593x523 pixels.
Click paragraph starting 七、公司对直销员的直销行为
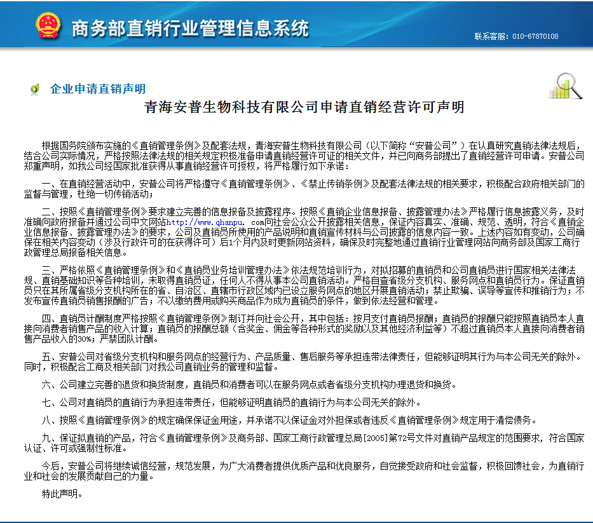232,402
